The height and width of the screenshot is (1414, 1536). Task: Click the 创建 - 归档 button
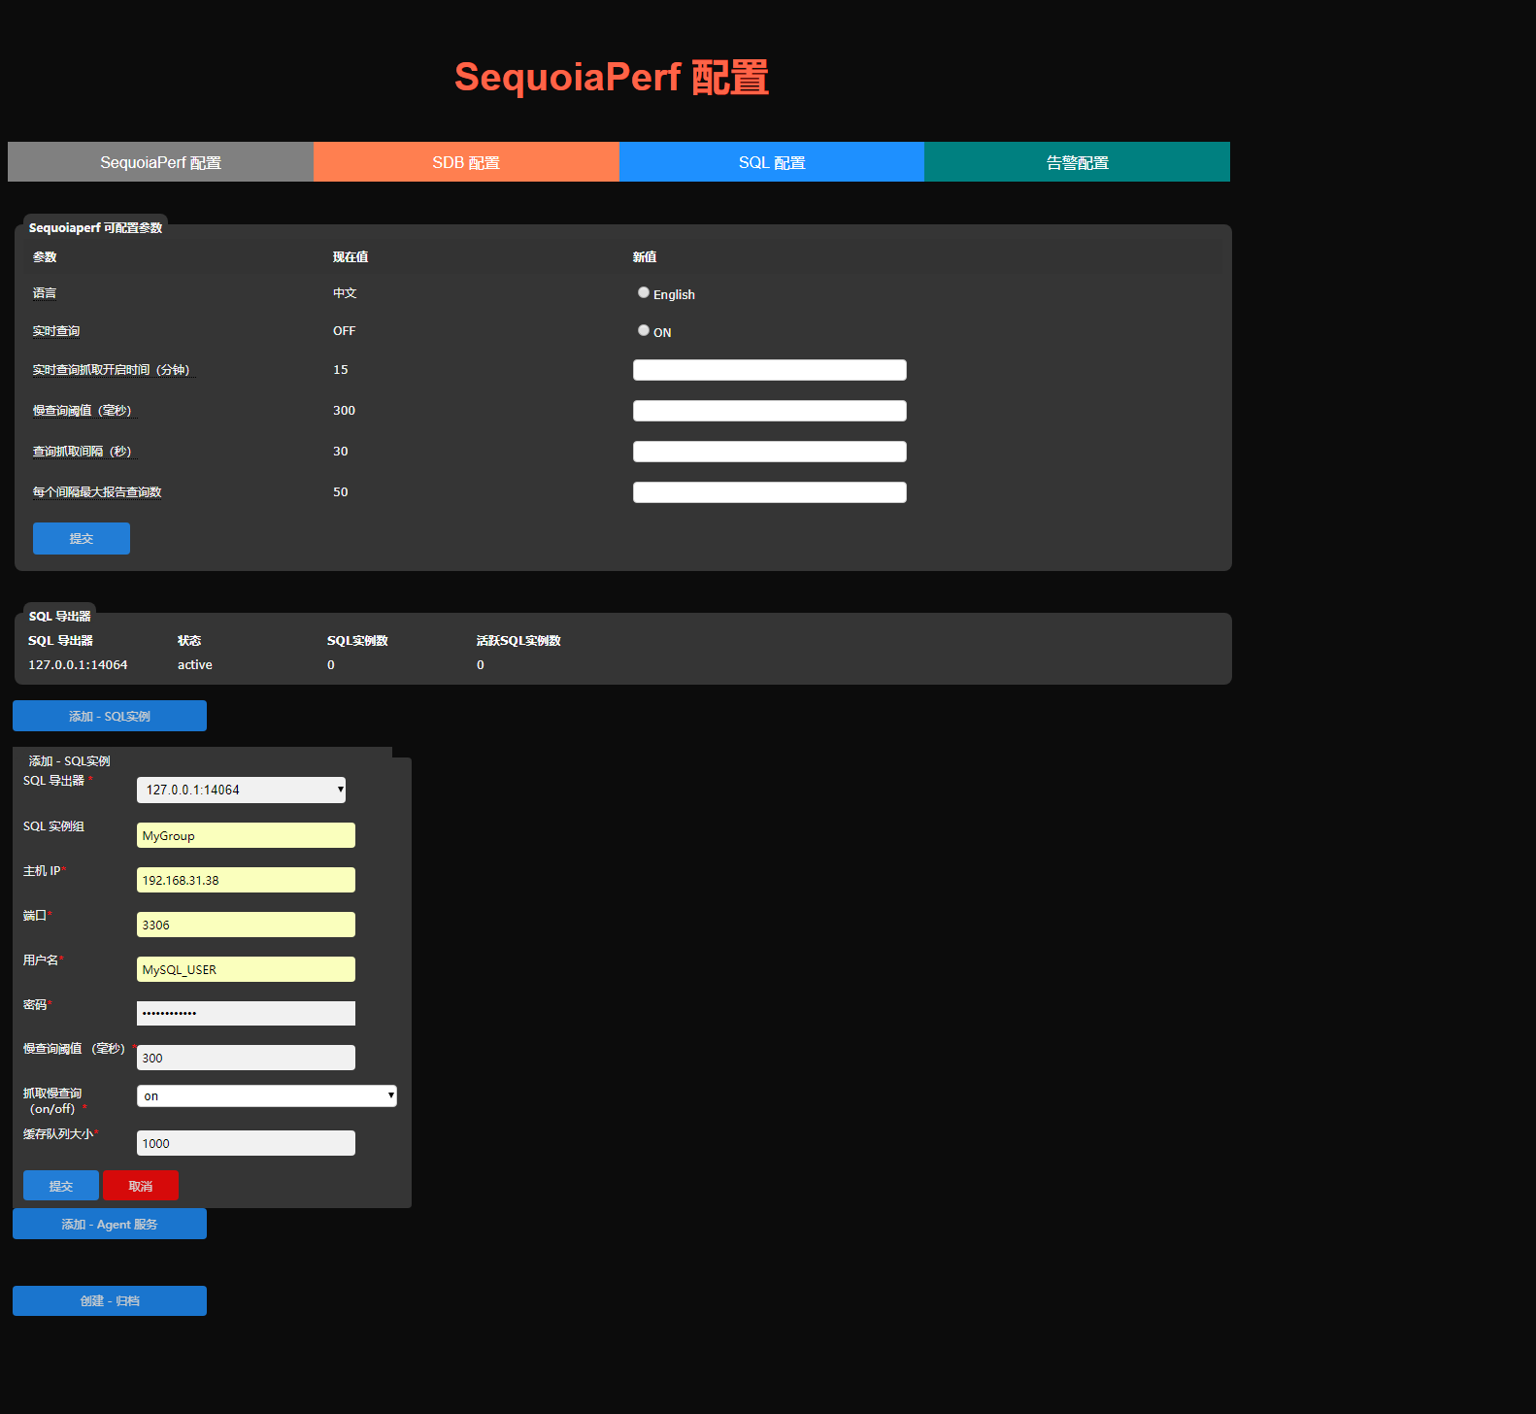click(x=110, y=1300)
